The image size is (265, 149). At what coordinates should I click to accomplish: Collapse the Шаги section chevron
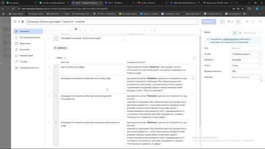point(55,58)
